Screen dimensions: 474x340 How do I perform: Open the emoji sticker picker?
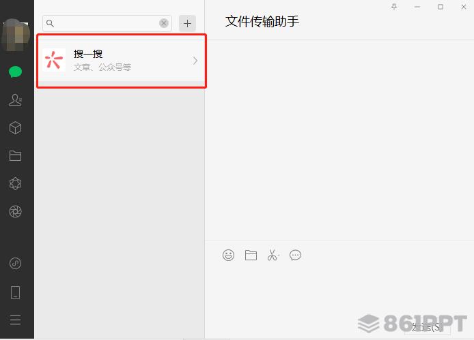[228, 256]
